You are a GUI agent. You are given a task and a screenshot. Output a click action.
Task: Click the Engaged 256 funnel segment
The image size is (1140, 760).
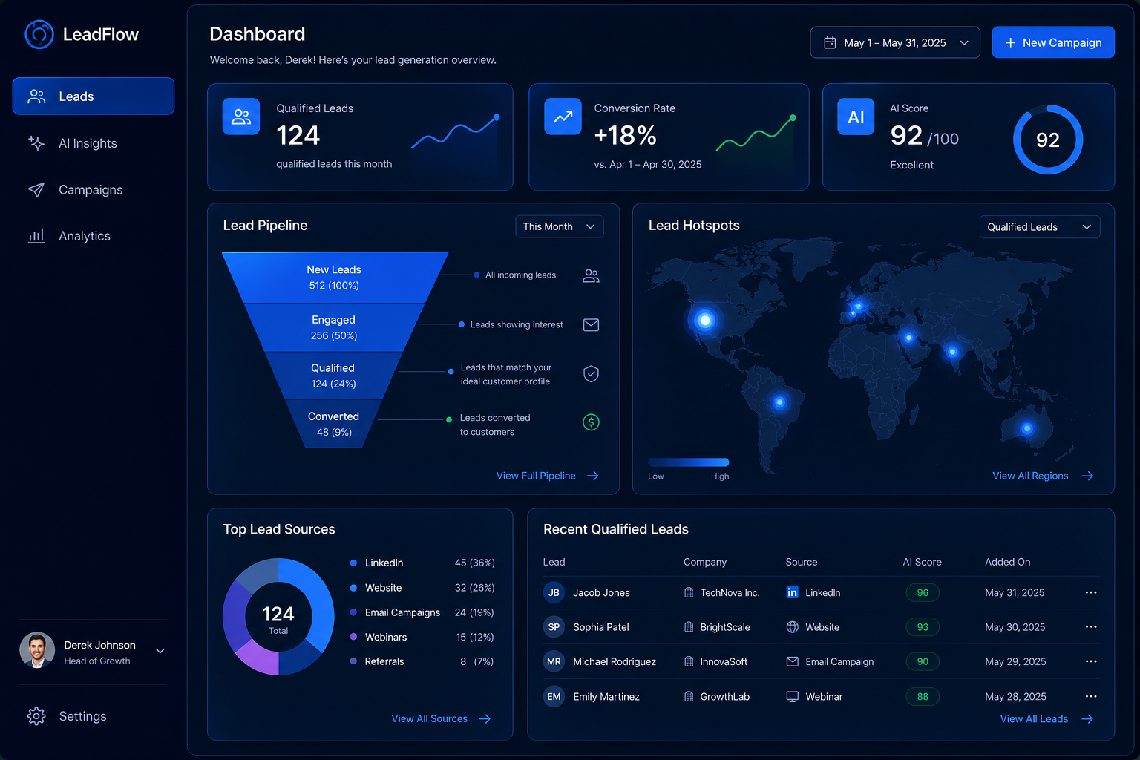click(x=334, y=327)
